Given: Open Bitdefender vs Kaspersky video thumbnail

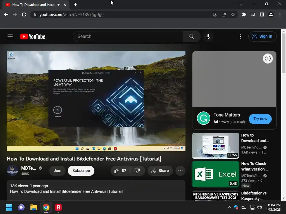Looking at the screenshot, I should (215, 196).
